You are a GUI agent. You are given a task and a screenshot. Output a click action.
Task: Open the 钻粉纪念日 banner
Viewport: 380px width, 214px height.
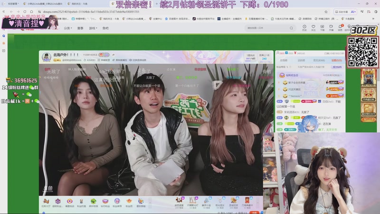point(311,75)
